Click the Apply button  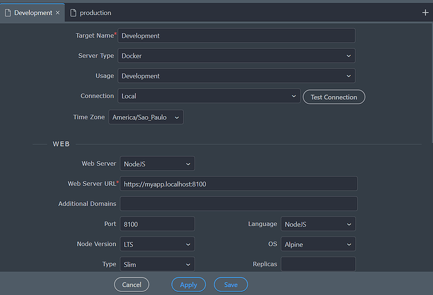tap(188, 284)
